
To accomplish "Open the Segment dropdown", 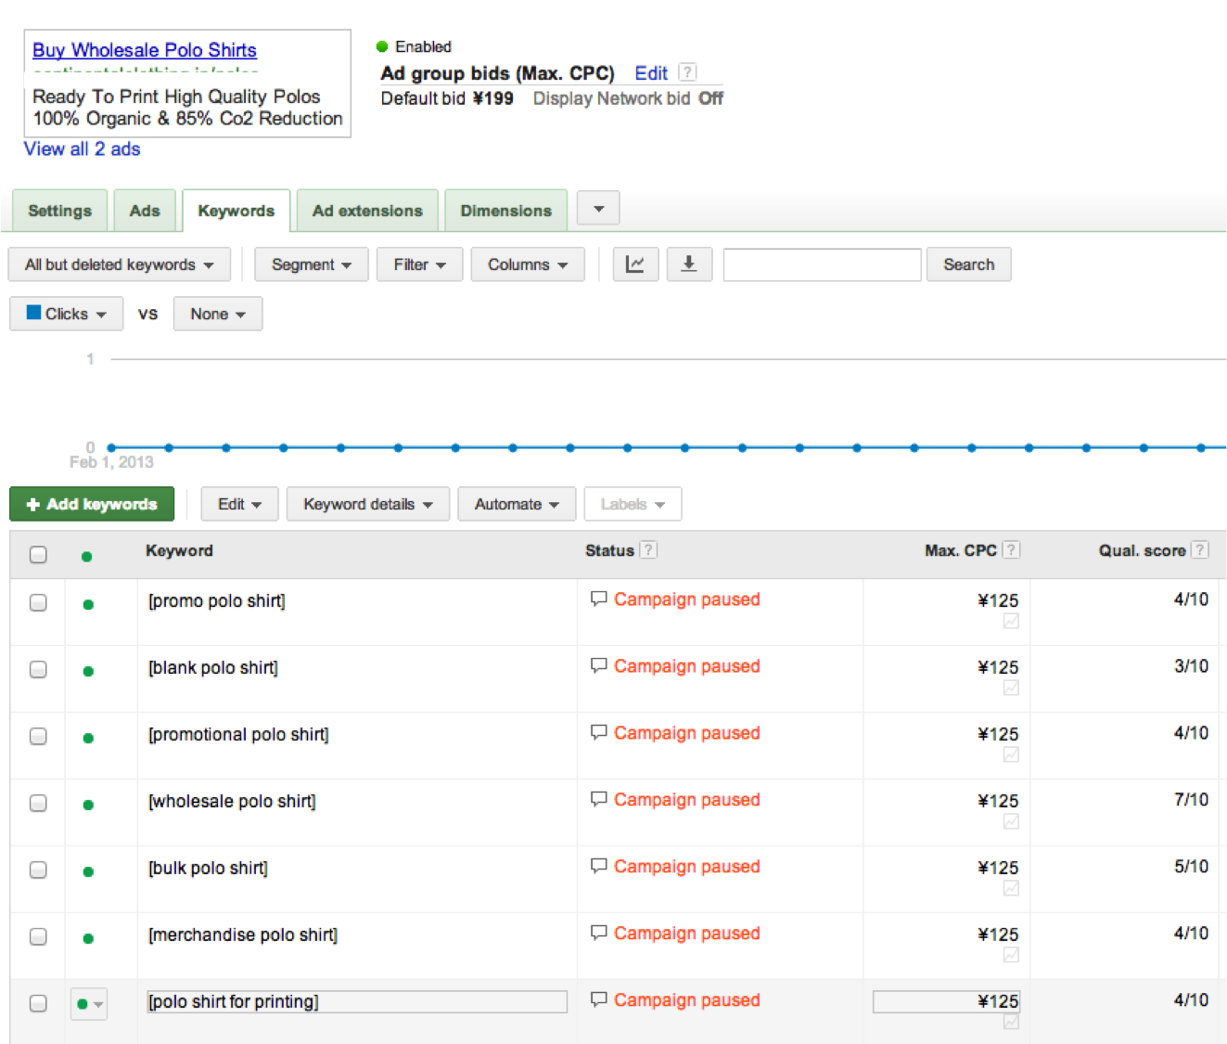I will click(311, 264).
